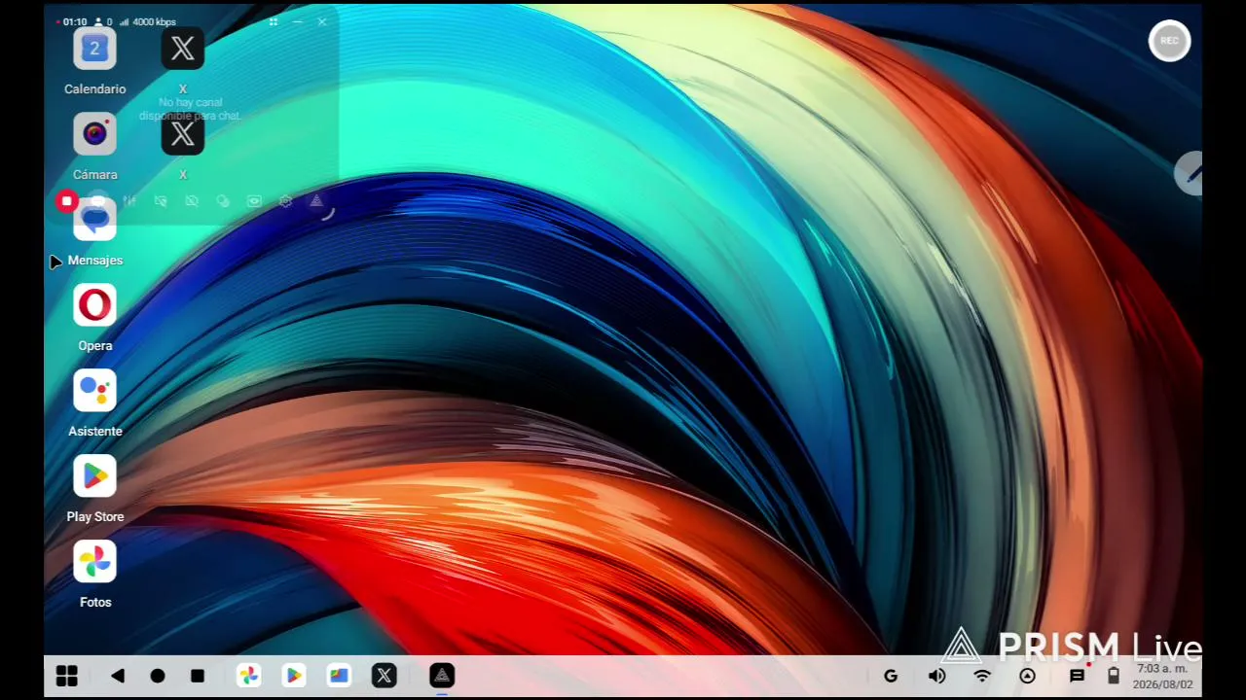
Task: Open PRISM overlay settings gear
Action: [285, 201]
